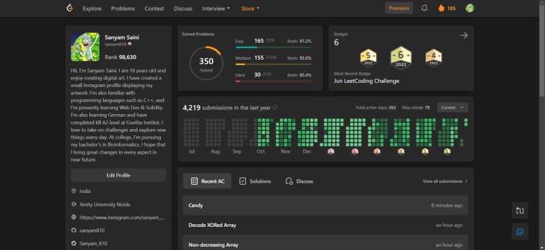Click the Premium button
Image resolution: width=545 pixels, height=250 pixels.
click(x=399, y=8)
